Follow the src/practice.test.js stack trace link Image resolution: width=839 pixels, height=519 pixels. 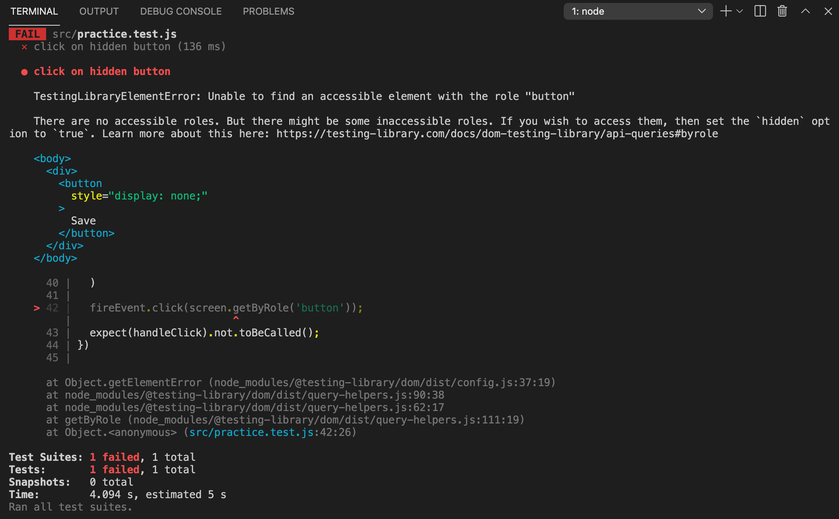click(251, 432)
